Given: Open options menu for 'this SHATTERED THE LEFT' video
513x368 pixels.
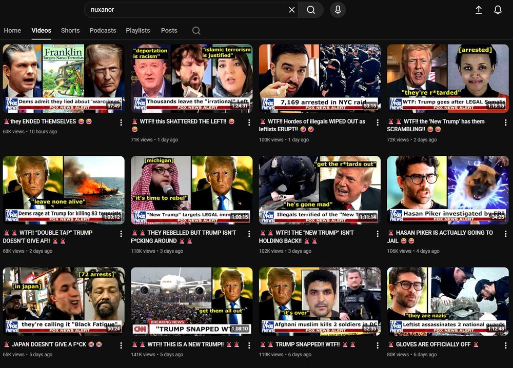Looking at the screenshot, I should pos(249,122).
